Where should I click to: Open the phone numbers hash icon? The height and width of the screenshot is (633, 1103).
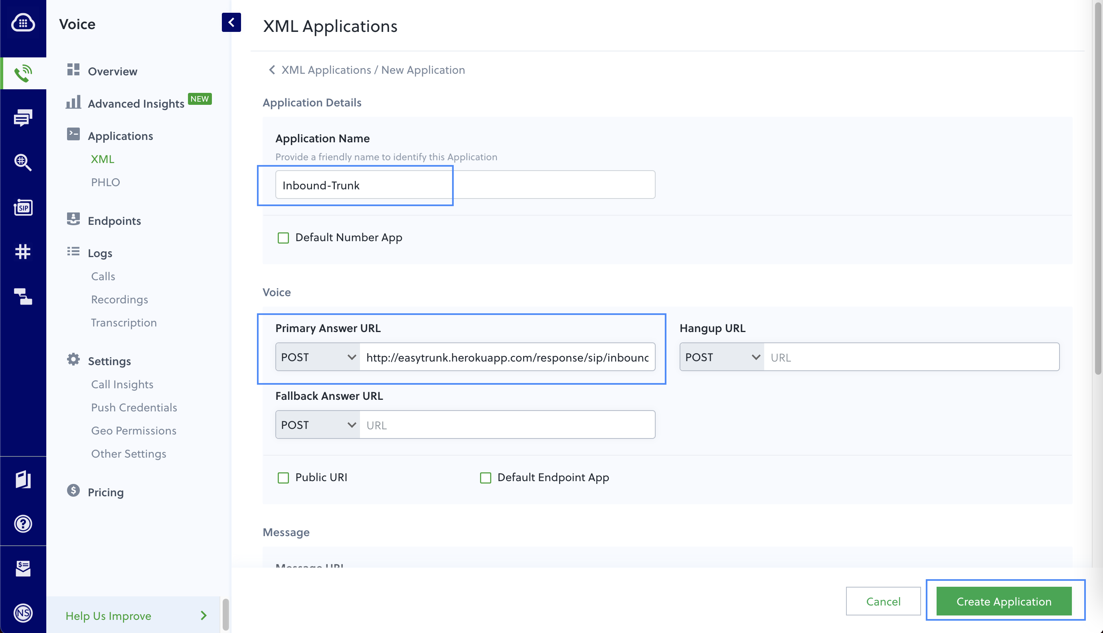click(x=23, y=252)
